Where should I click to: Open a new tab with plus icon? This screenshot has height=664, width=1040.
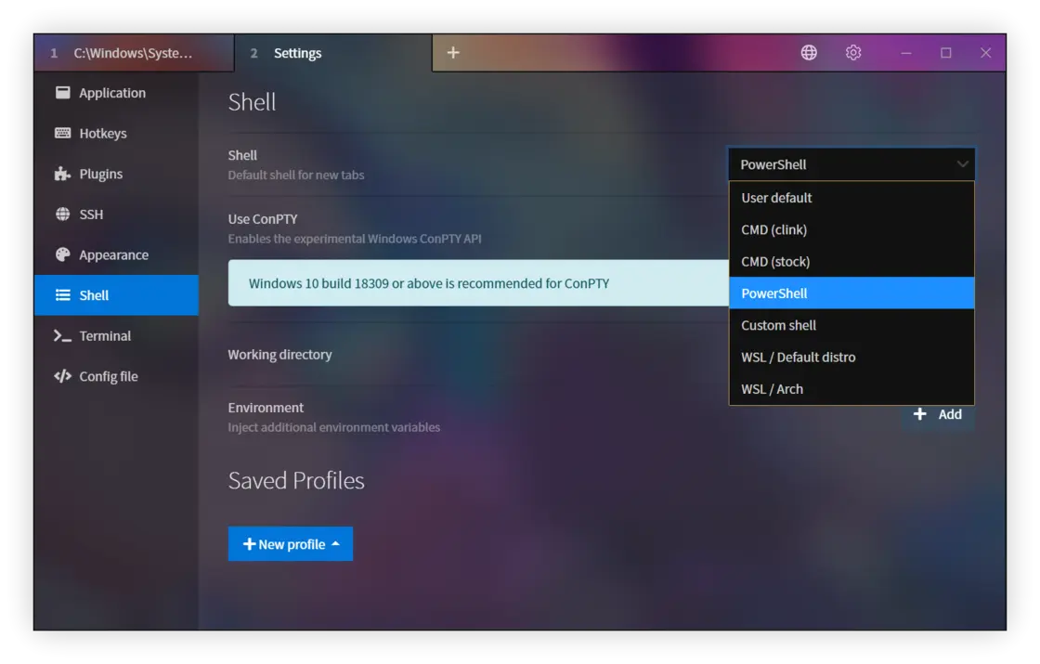(453, 52)
